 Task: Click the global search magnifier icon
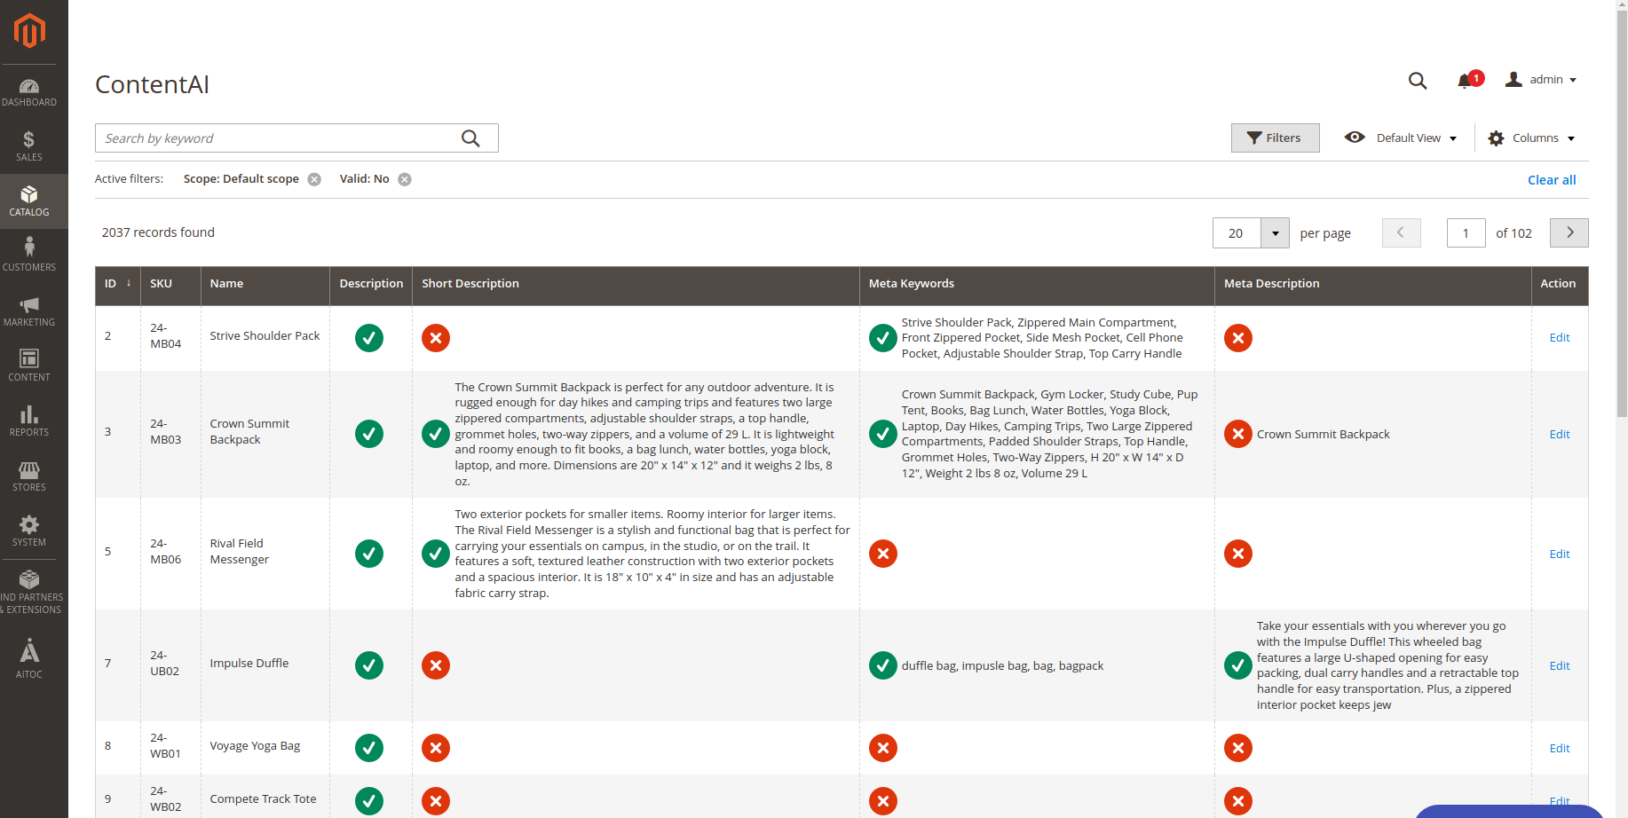[1418, 81]
